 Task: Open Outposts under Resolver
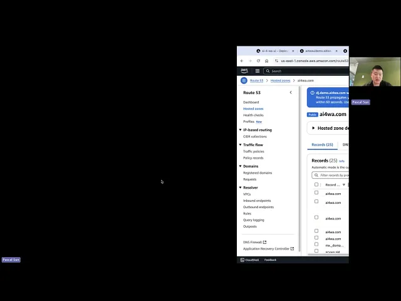pos(250,226)
